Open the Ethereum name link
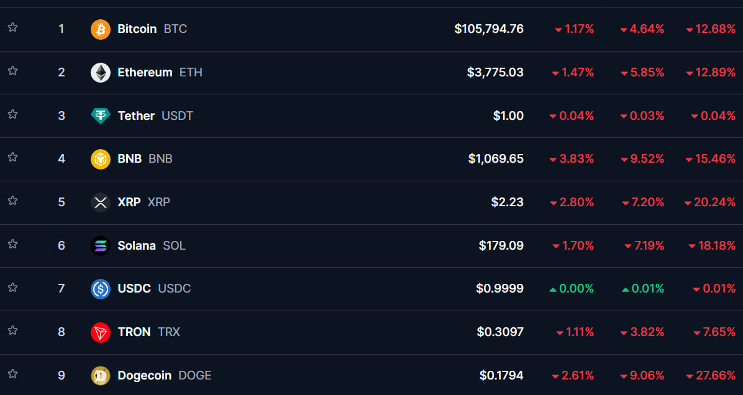743x395 pixels. coord(145,73)
